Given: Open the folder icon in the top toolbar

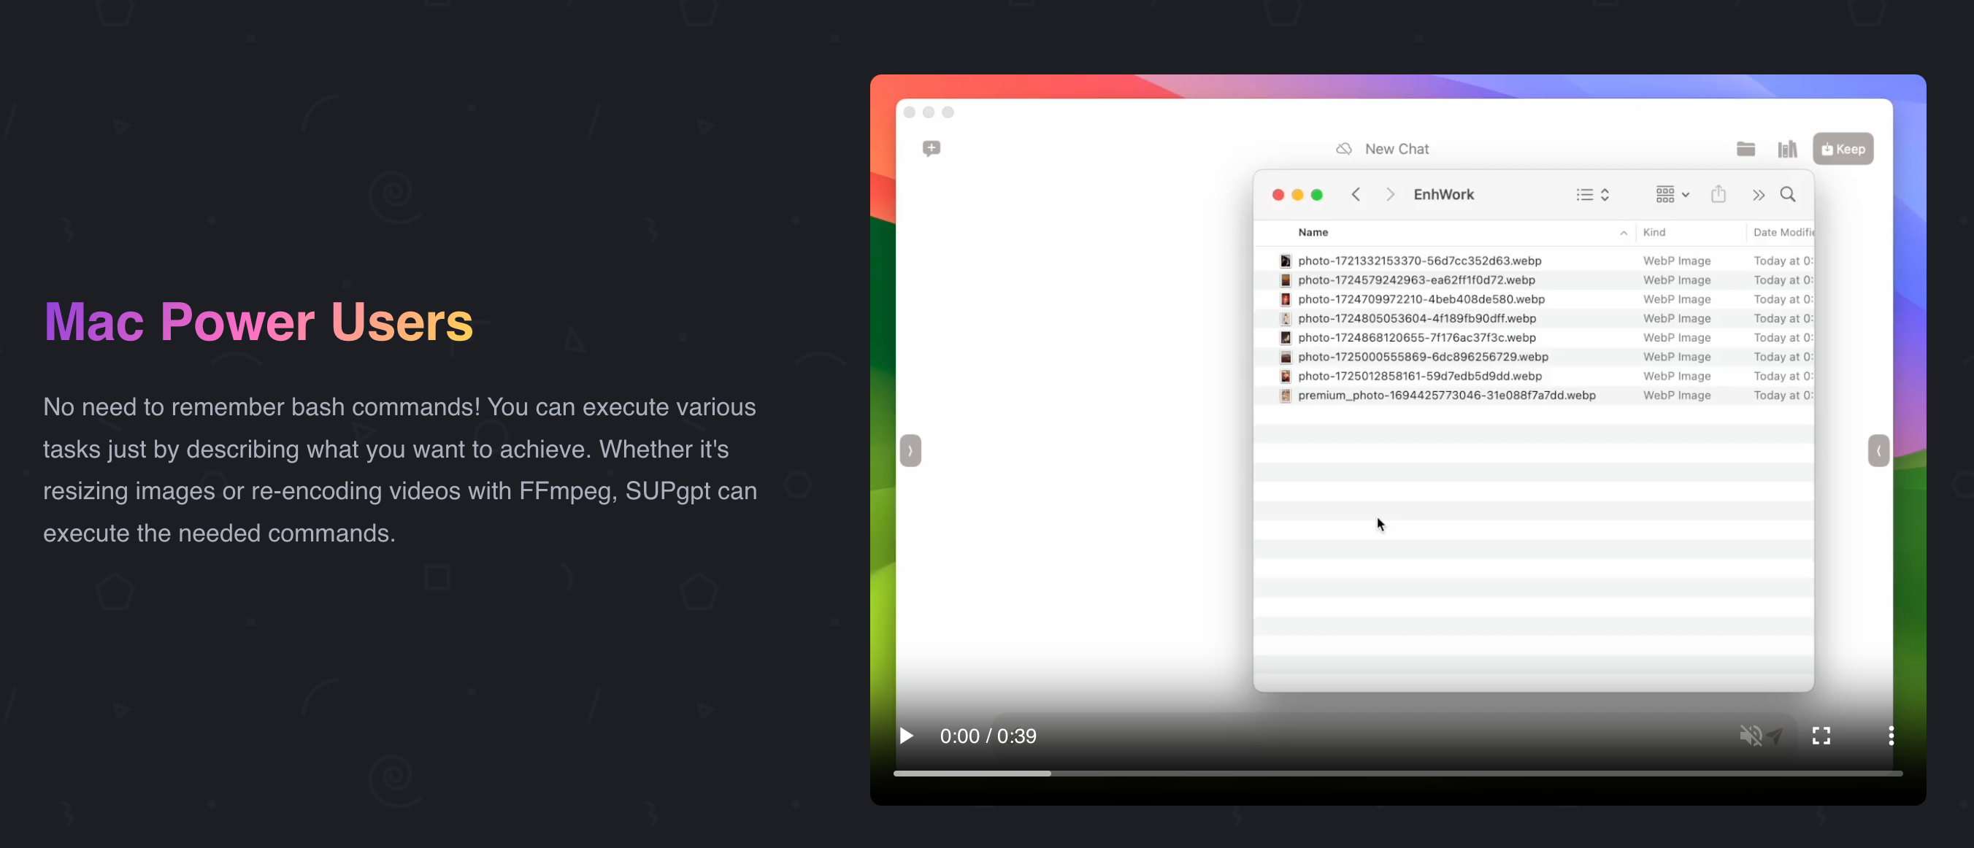Looking at the screenshot, I should [x=1746, y=149].
